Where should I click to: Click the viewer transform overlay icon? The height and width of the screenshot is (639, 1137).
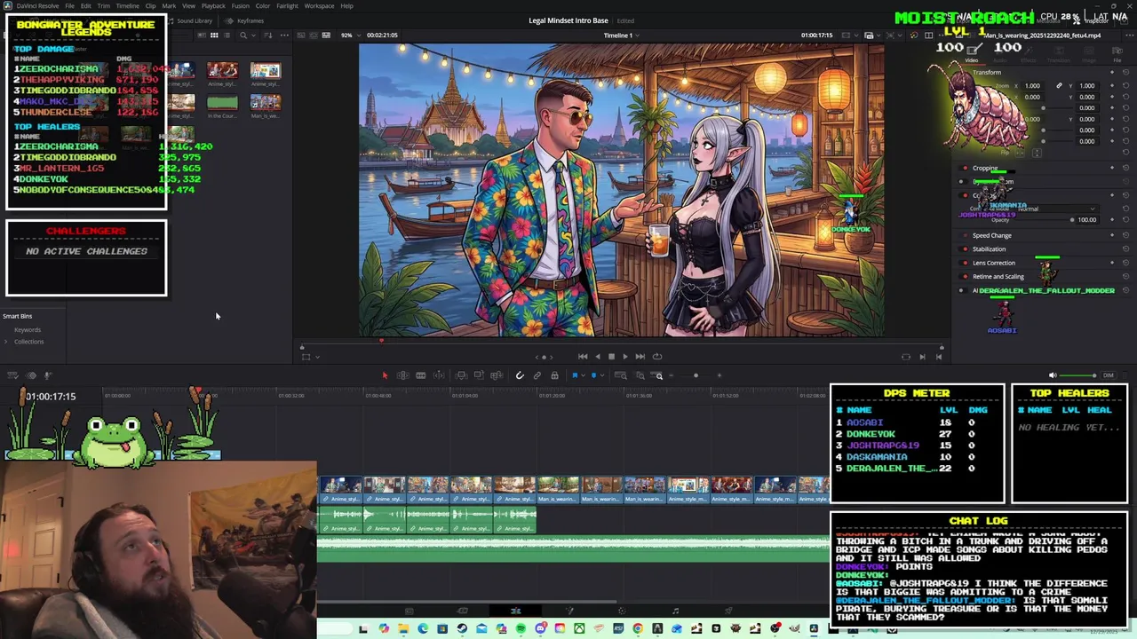coord(306,357)
